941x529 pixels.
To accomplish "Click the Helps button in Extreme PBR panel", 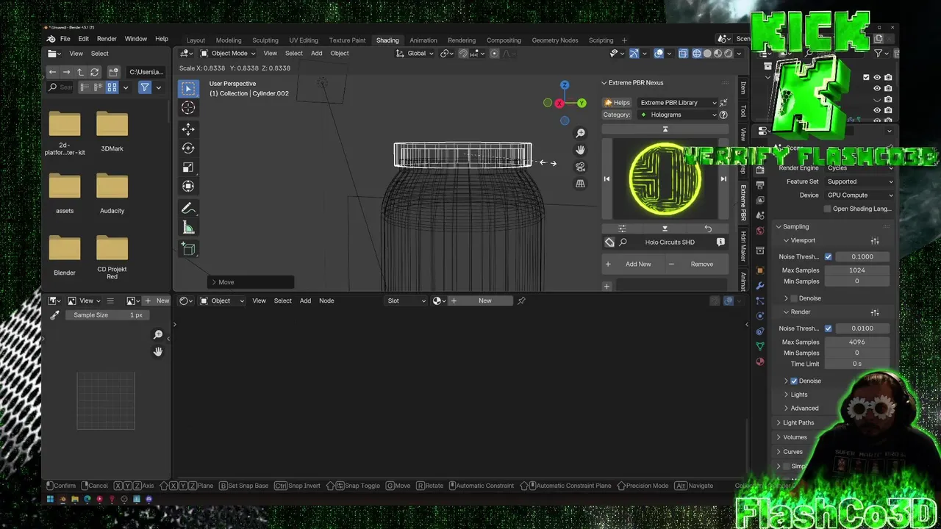I will tap(618, 103).
